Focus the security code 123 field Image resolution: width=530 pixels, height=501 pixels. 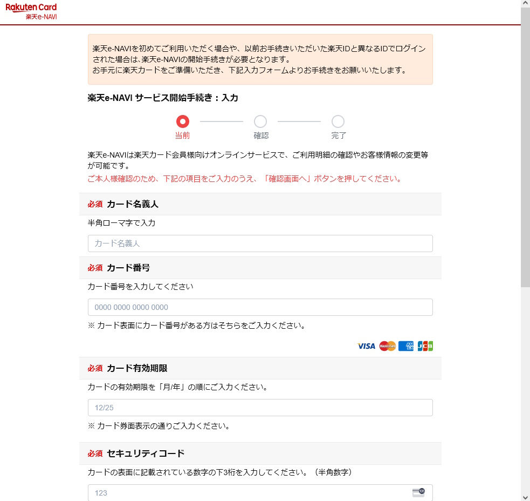click(x=248, y=492)
